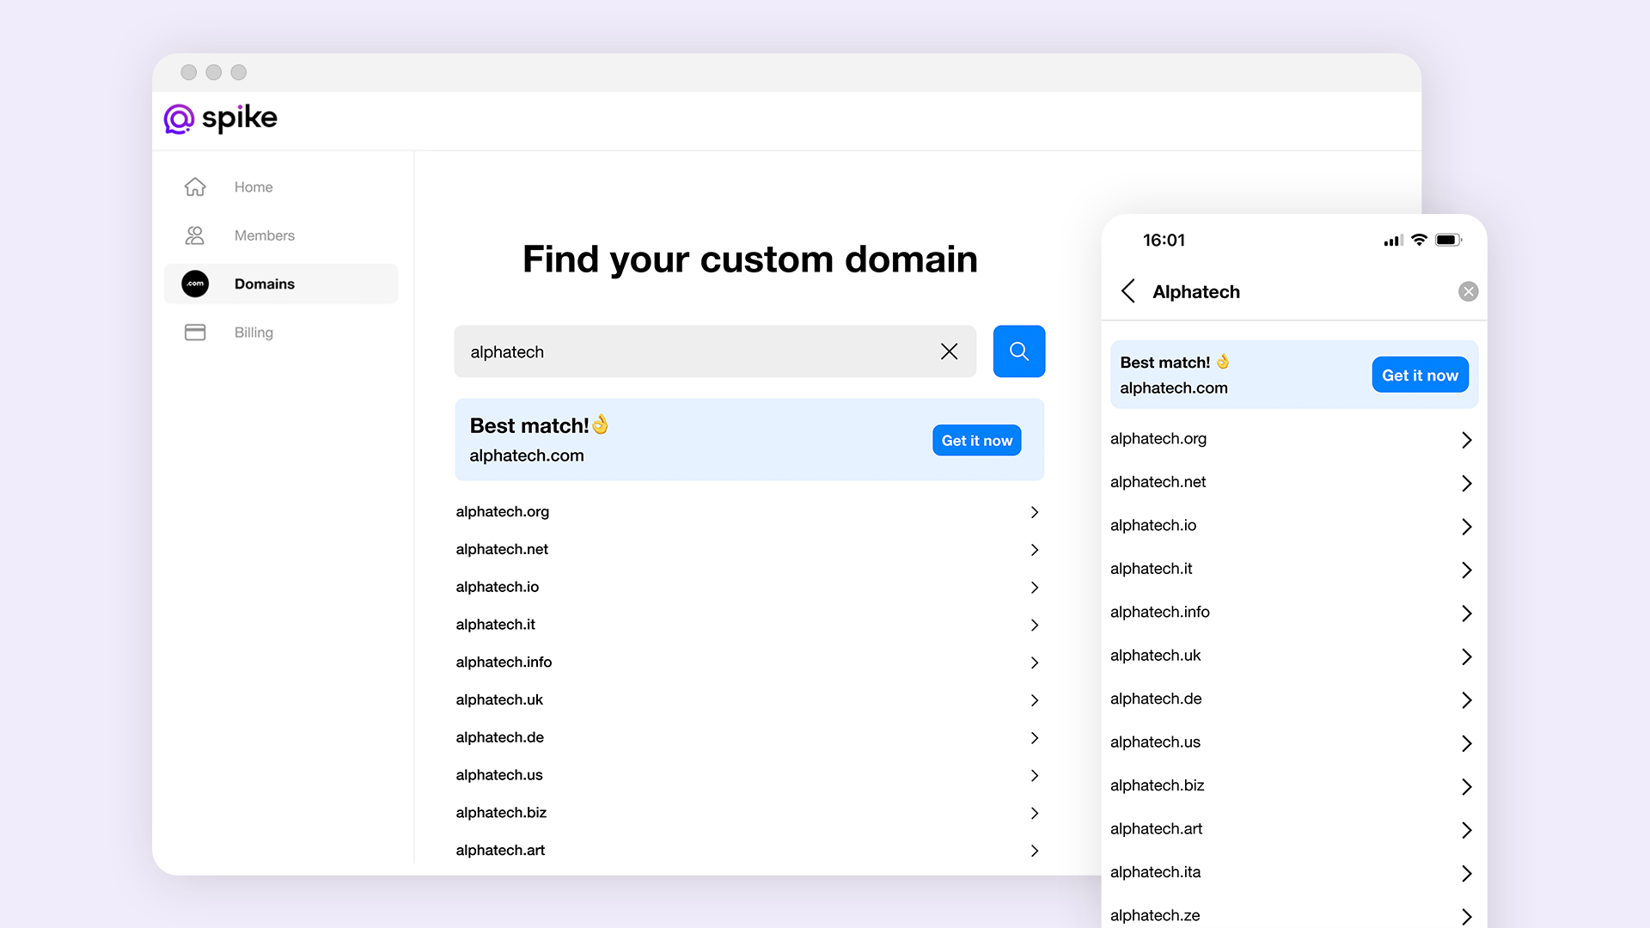The width and height of the screenshot is (1650, 928).
Task: Click the Spike logo
Action: [x=221, y=119]
